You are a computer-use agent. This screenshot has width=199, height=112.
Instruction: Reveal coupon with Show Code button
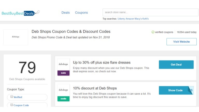[x=175, y=90]
